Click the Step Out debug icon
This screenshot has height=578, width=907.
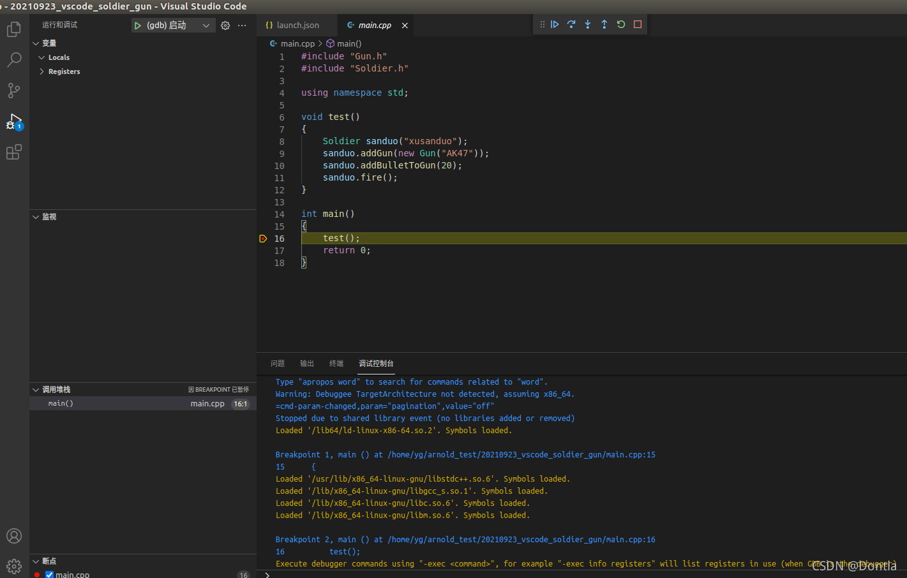point(604,24)
